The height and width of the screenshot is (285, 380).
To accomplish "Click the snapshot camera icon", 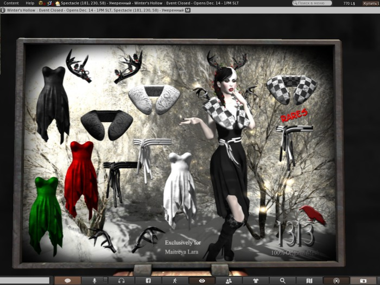I will pos(363,281).
